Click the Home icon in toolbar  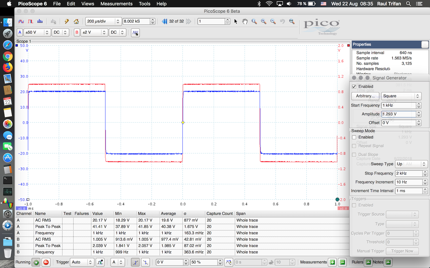(x=76, y=21)
